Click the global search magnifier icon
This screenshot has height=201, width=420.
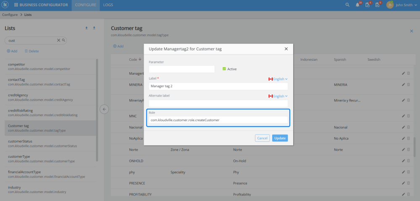click(x=347, y=5)
